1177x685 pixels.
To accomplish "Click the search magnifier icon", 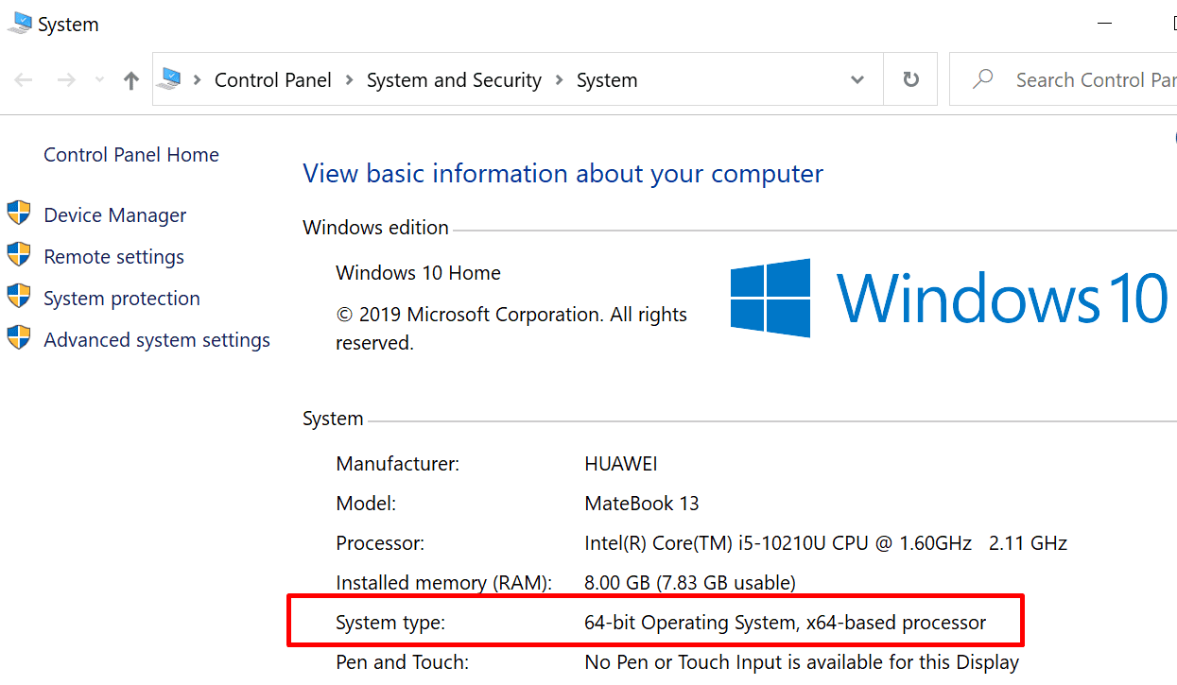I will pyautogui.click(x=983, y=79).
